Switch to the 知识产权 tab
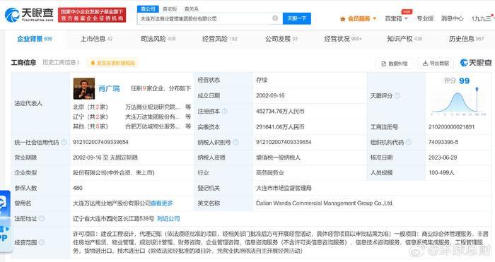 404,39
